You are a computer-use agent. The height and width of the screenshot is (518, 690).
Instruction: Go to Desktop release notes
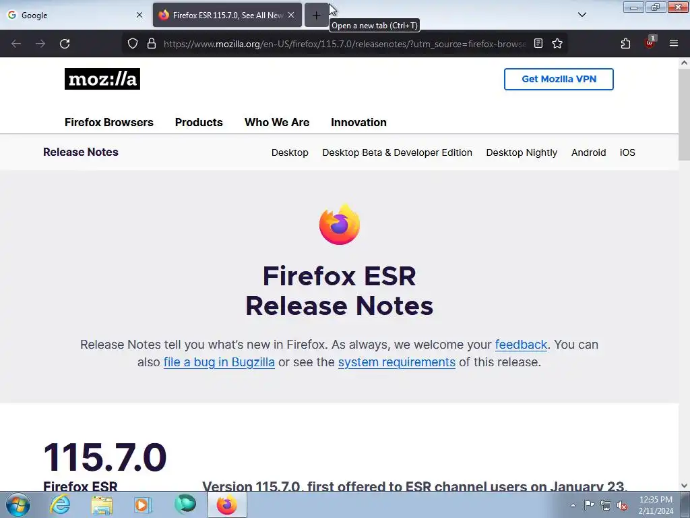tap(290, 152)
